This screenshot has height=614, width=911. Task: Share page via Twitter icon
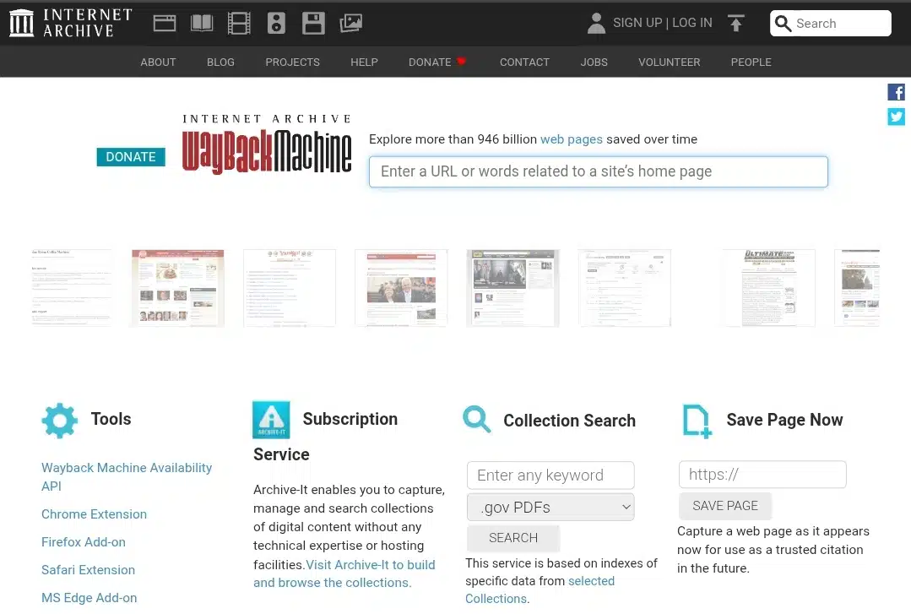(x=896, y=117)
